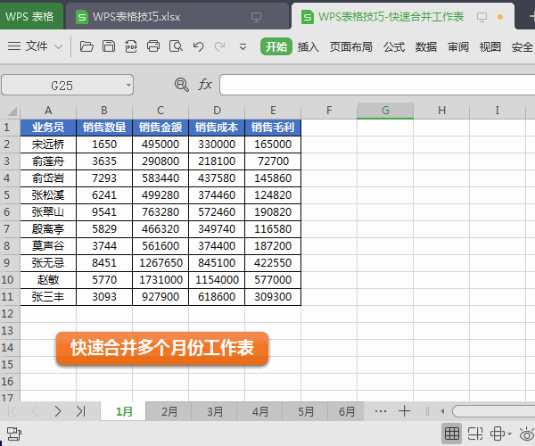The height and width of the screenshot is (446, 535).
Task: Click the 销售数量 header cell
Action: tap(104, 128)
